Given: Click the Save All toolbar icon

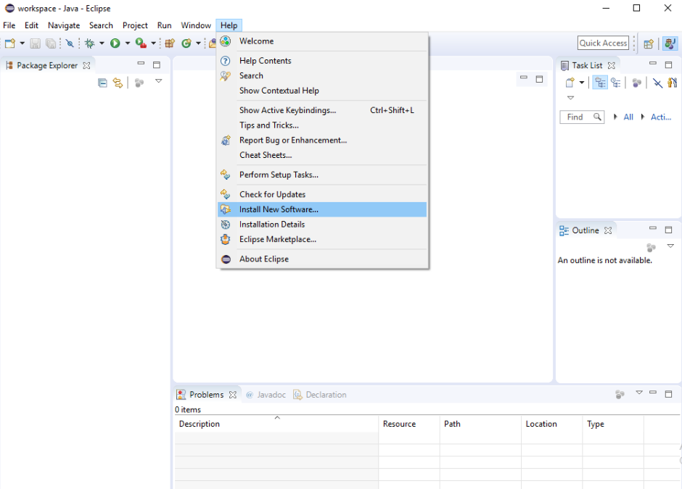Looking at the screenshot, I should [51, 43].
